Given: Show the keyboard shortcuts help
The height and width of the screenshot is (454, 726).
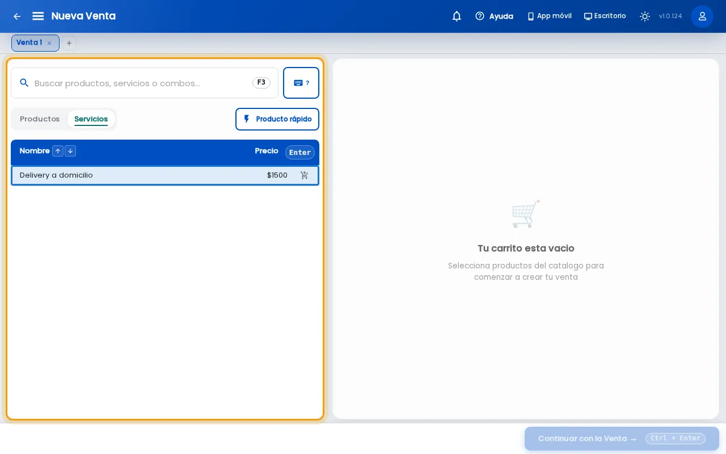Looking at the screenshot, I should tap(301, 83).
